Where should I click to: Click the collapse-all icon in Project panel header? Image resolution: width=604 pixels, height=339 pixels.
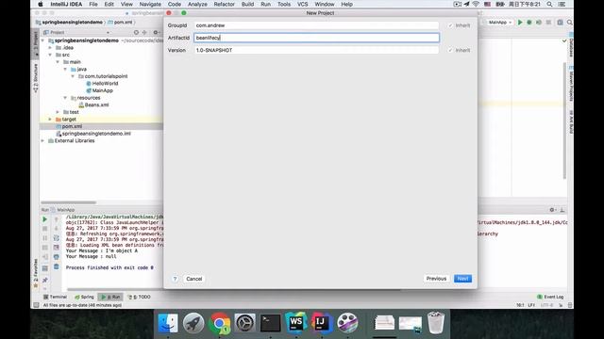click(x=144, y=32)
